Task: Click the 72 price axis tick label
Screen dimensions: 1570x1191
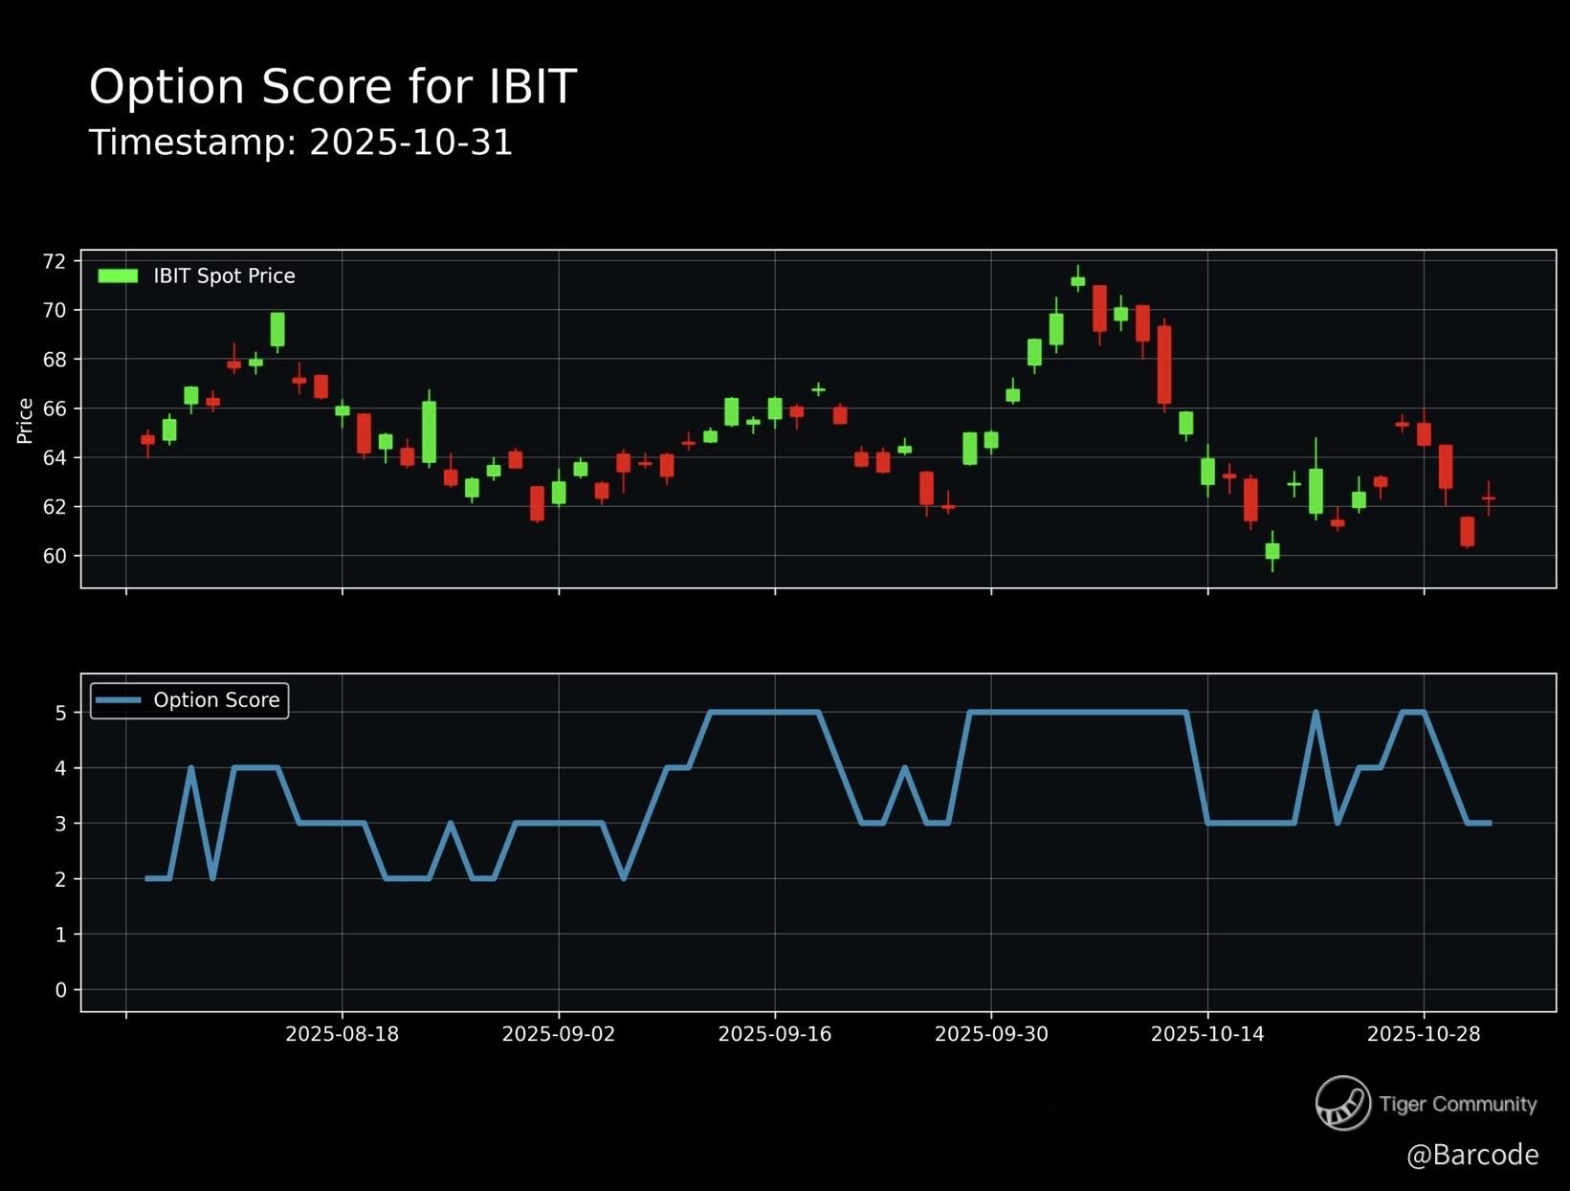Action: tap(55, 261)
